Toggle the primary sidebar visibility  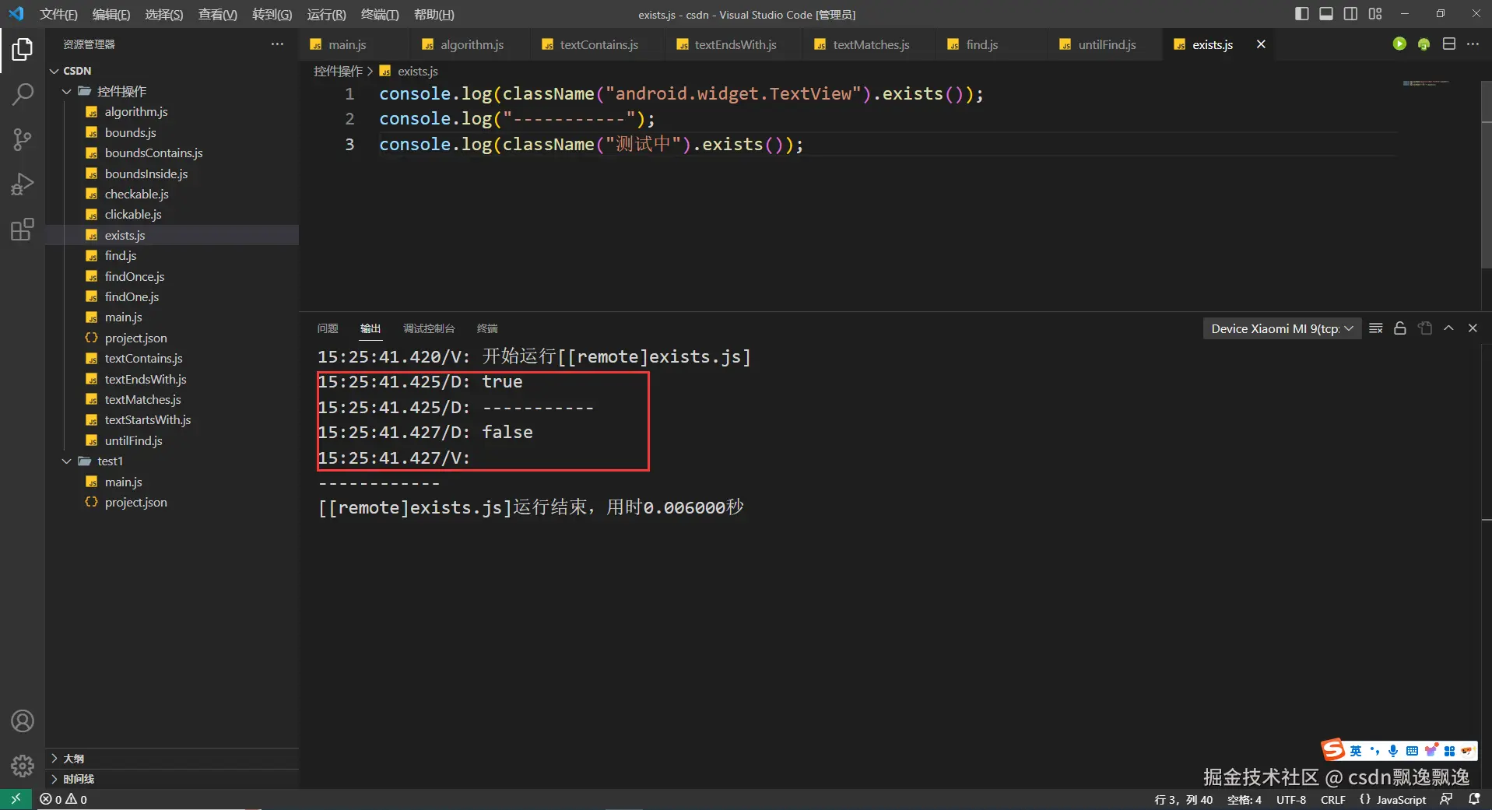1301,14
